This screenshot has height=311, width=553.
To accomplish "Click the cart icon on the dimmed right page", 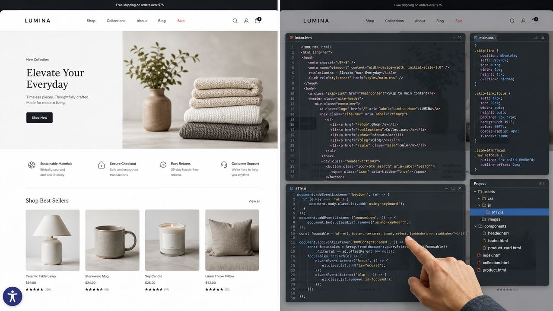I will (534, 20).
